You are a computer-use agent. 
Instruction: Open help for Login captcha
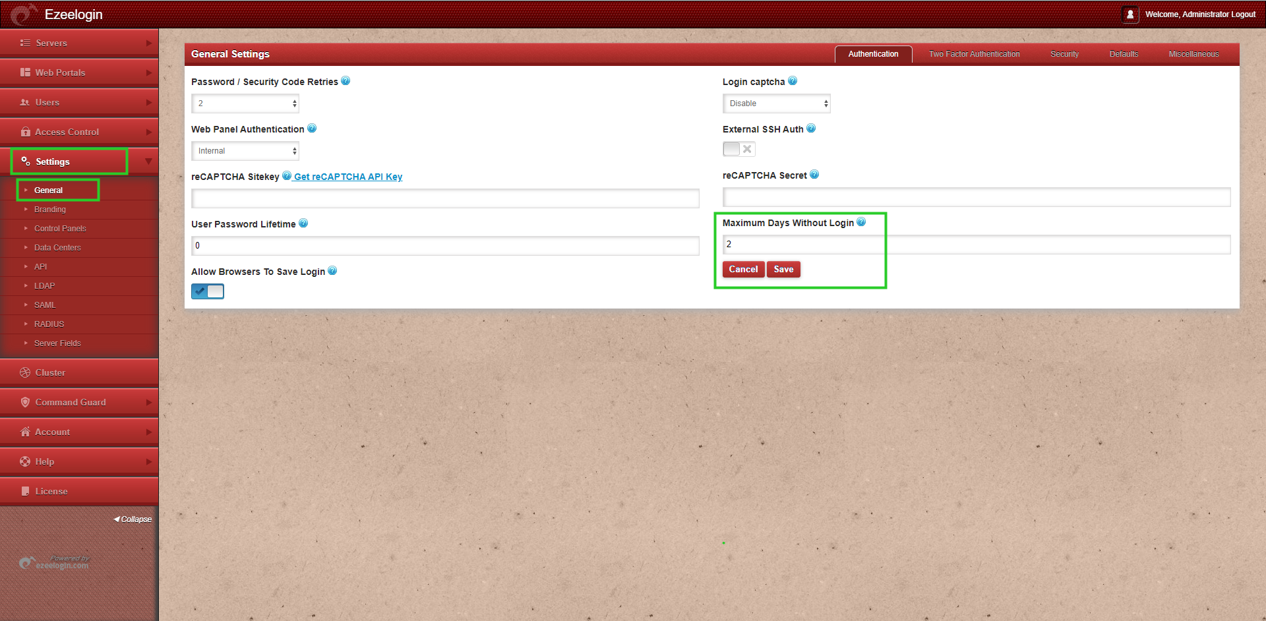click(793, 81)
